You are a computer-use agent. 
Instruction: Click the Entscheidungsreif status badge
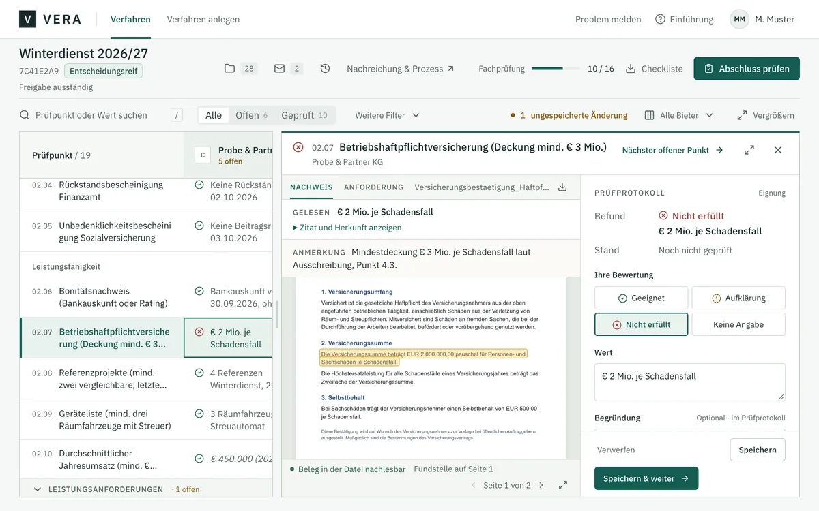(x=104, y=71)
